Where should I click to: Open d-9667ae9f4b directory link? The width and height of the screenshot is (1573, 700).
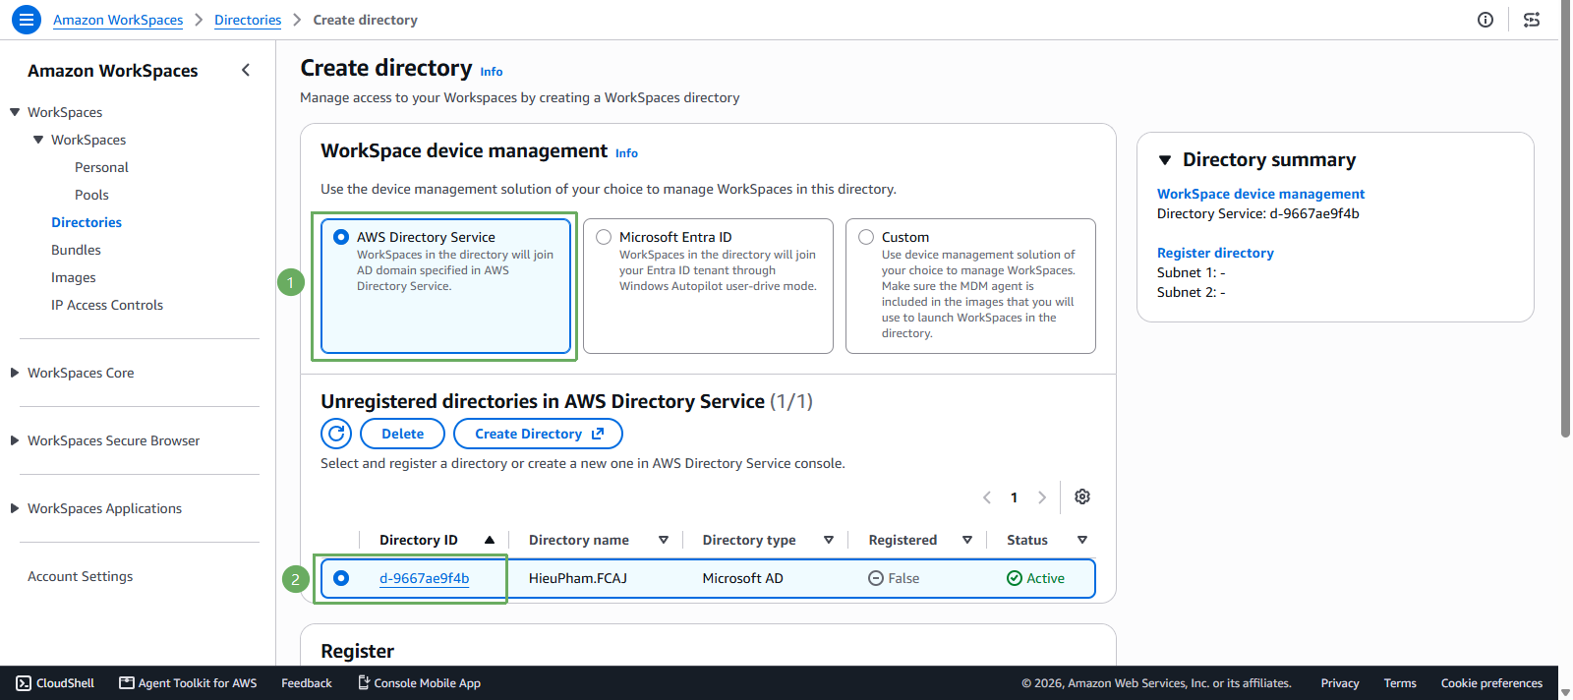point(424,578)
